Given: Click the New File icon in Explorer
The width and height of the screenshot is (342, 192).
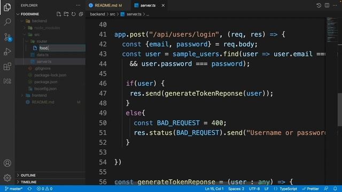Looking at the screenshot, I should [x=59, y=14].
